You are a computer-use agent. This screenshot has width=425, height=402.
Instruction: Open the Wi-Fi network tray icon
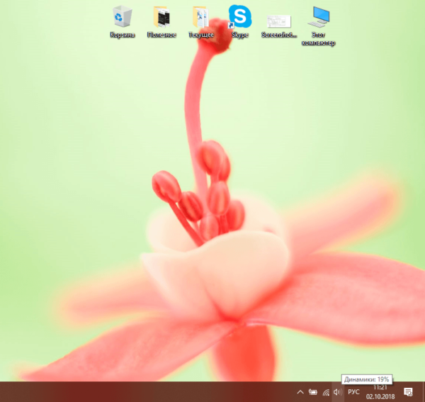tap(326, 392)
